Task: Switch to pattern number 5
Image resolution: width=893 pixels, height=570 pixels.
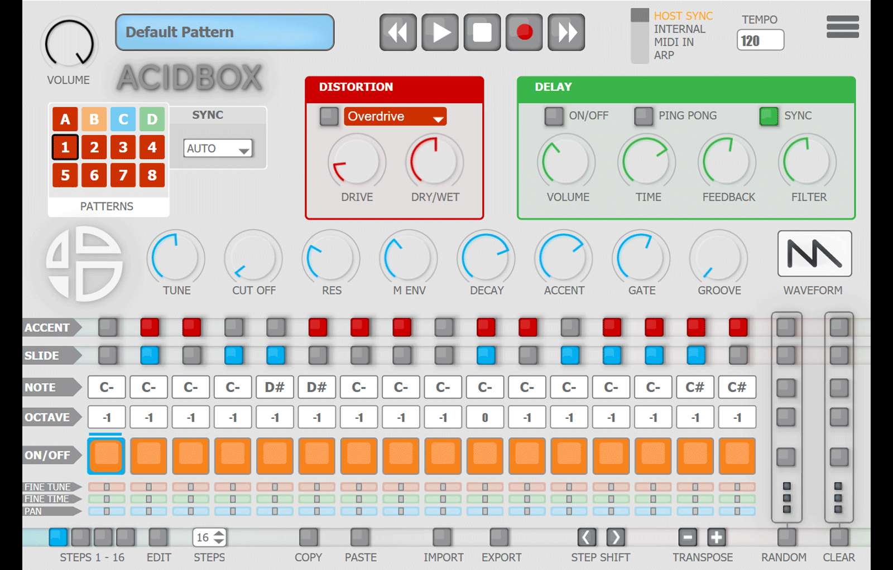Action: click(65, 175)
